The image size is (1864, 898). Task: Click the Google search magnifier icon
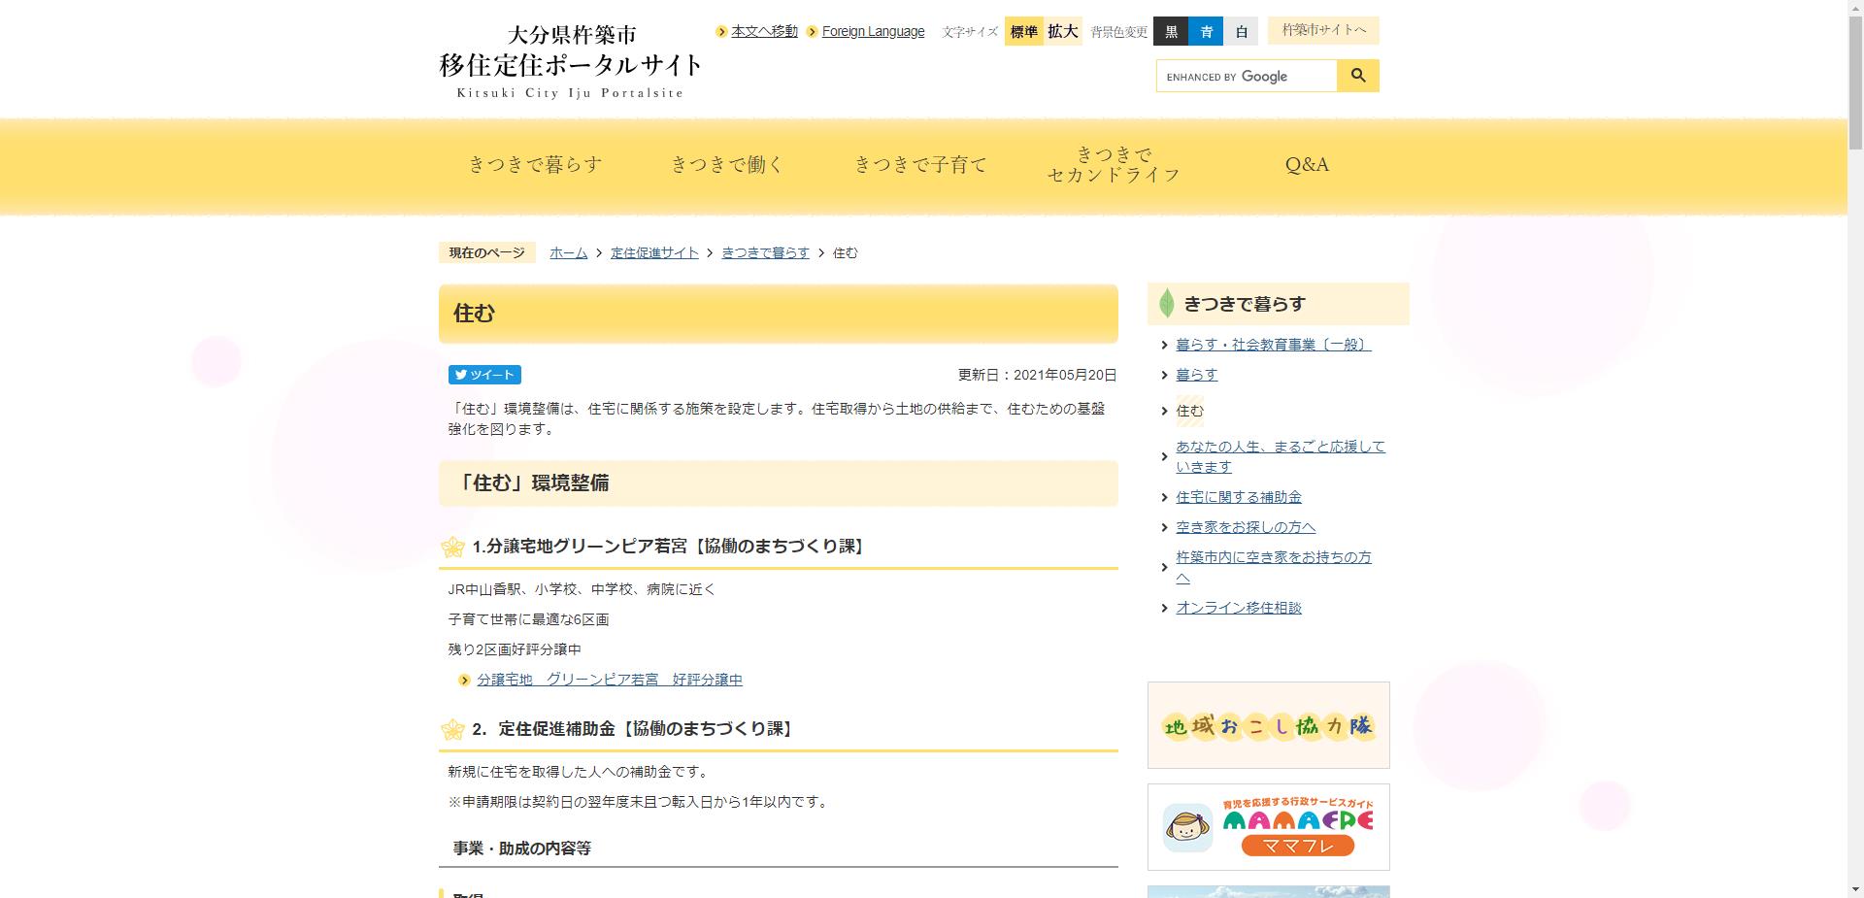pos(1357,75)
